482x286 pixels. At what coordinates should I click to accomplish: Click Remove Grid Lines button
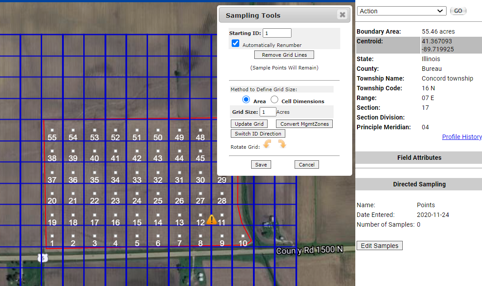tap(284, 55)
